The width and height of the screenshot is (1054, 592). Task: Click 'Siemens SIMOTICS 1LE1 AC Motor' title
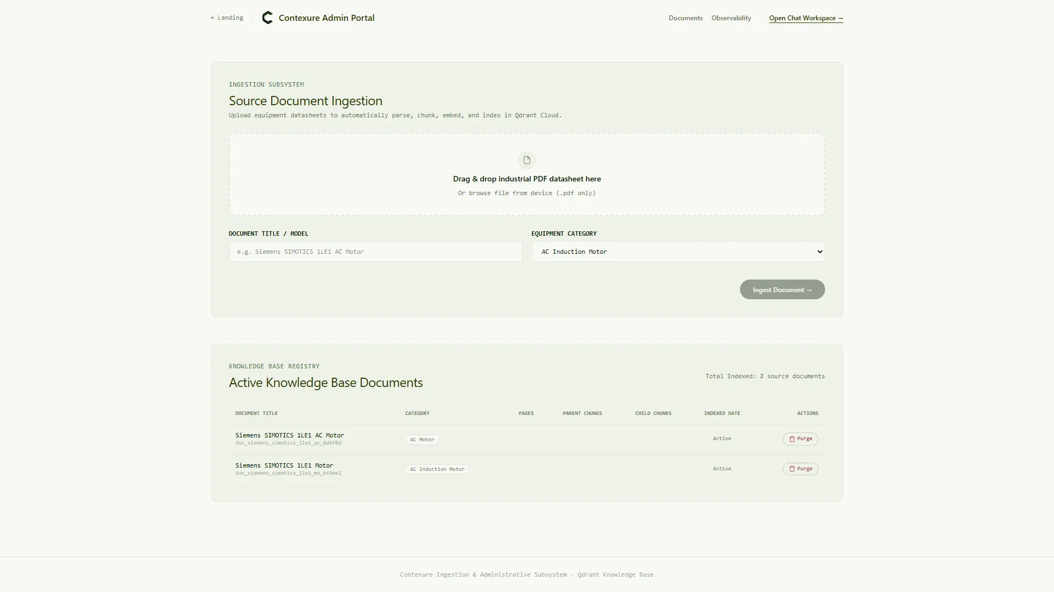tap(290, 435)
